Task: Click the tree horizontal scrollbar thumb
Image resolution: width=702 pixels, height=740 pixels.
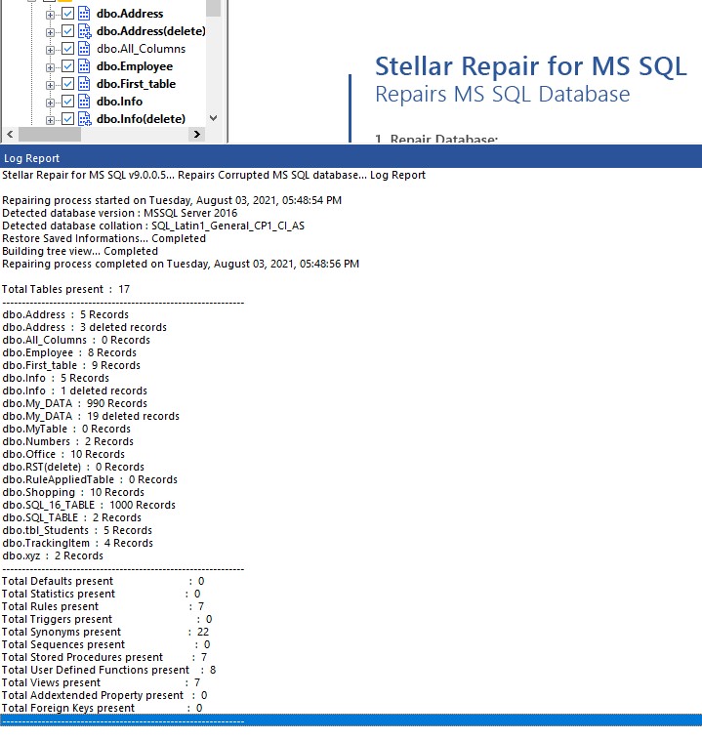Action: pyautogui.click(x=50, y=135)
